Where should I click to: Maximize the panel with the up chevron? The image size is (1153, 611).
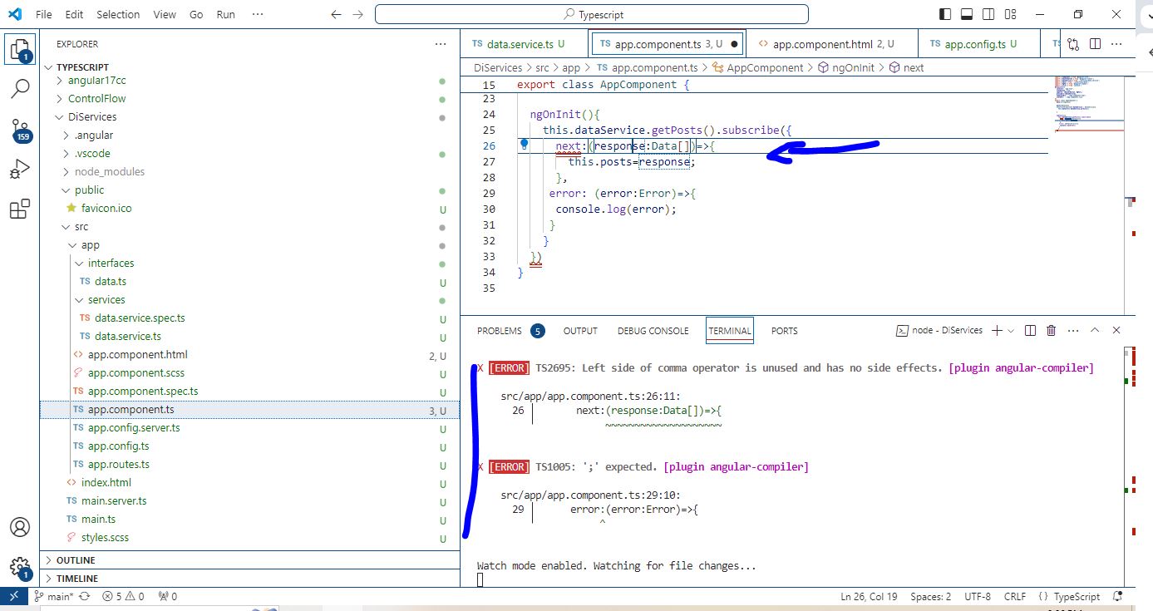pos(1095,330)
